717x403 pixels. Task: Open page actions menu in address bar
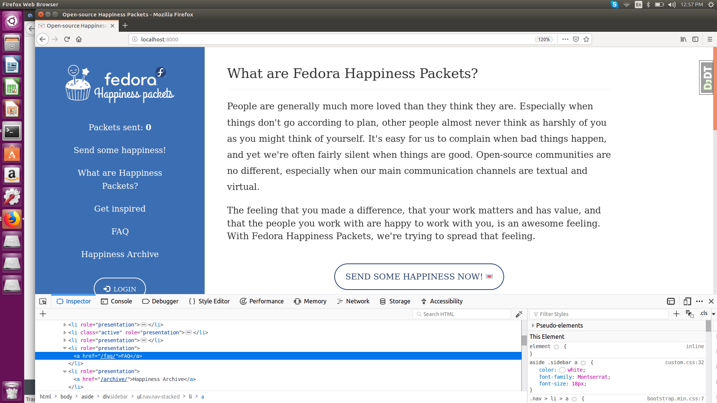pos(565,39)
